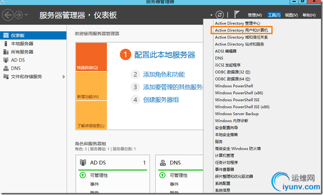
Task: Open ODBC 数据源(32 位) menu item
Action: [233, 72]
